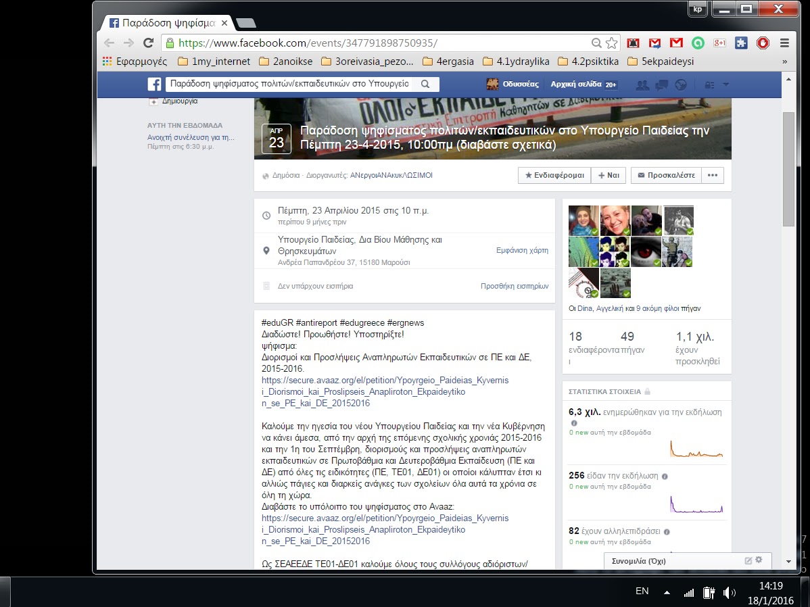Open the first avaaz.org petition link
Screen dimensions: 810x607
tap(385, 391)
